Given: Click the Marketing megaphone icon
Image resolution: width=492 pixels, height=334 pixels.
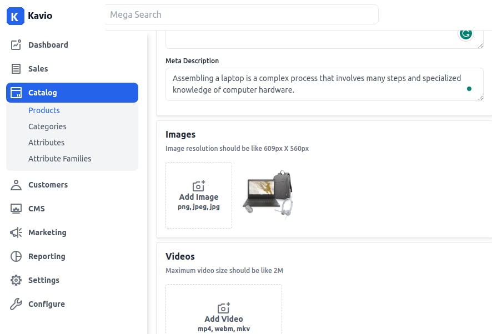Looking at the screenshot, I should [16, 232].
